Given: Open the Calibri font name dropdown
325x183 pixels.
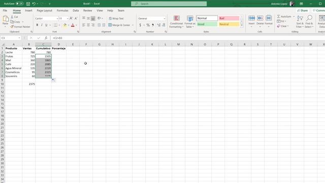Looking at the screenshot, I should pyautogui.click(x=57, y=18).
